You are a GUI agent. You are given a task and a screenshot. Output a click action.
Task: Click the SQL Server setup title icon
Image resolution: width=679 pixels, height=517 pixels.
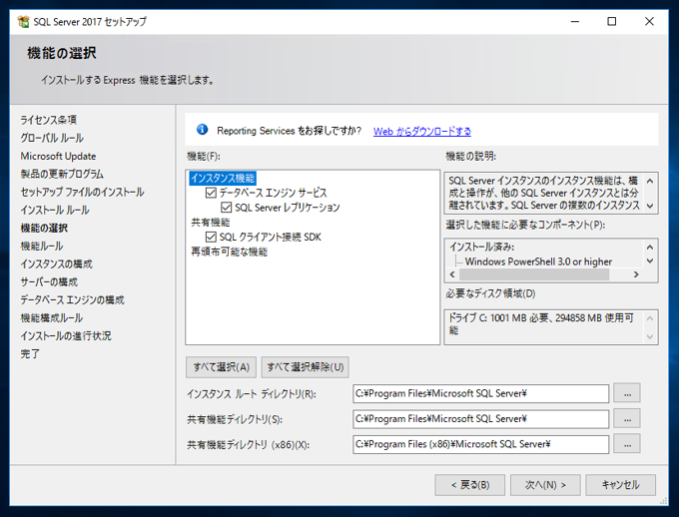point(23,21)
